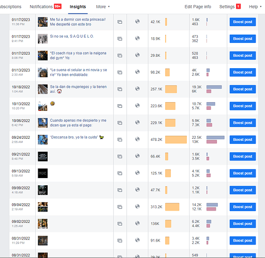Screen dimensions: 265x258
Task: Expand the More dropdown menu
Action: point(103,7)
